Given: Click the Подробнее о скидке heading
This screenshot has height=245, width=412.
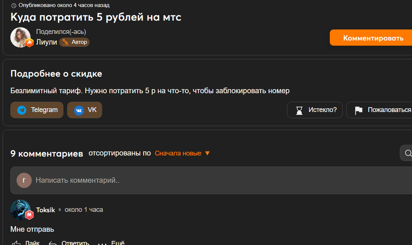Looking at the screenshot, I should tap(56, 74).
